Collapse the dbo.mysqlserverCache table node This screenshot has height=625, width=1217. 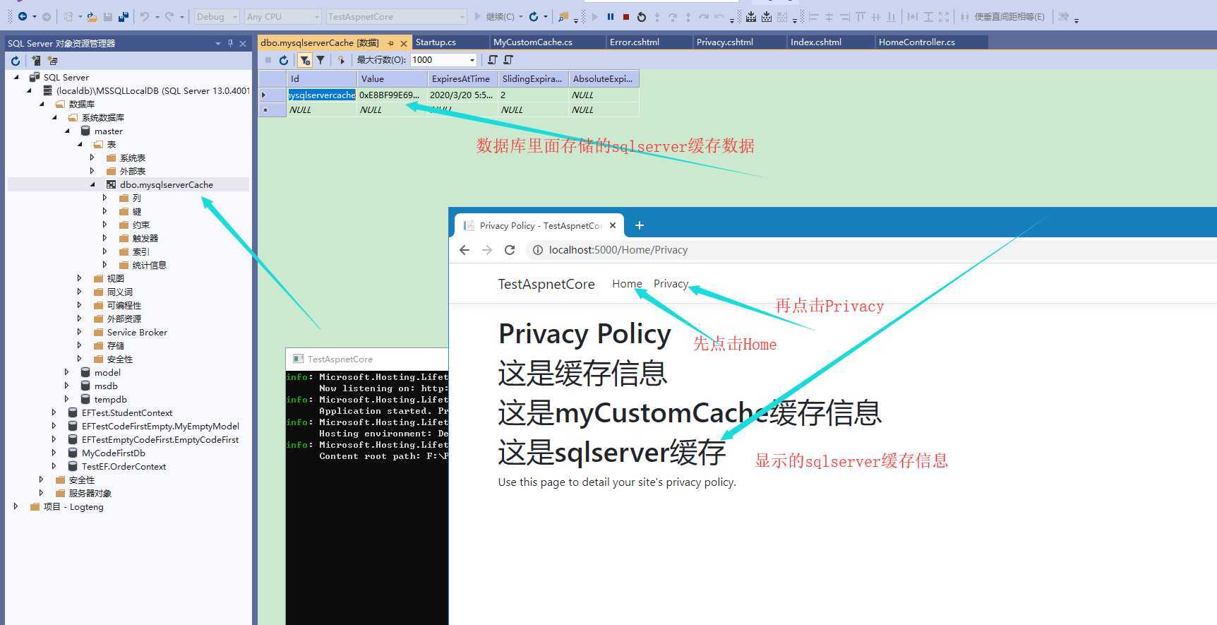click(x=92, y=184)
